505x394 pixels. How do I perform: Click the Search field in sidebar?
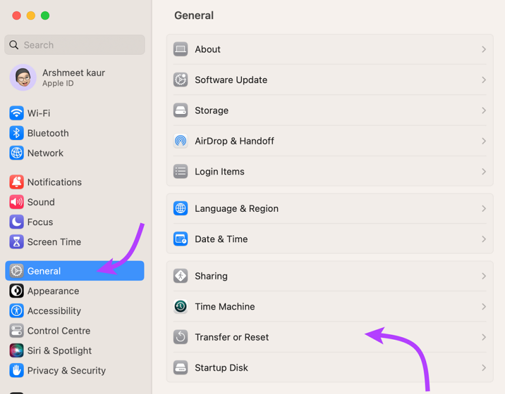tap(76, 45)
